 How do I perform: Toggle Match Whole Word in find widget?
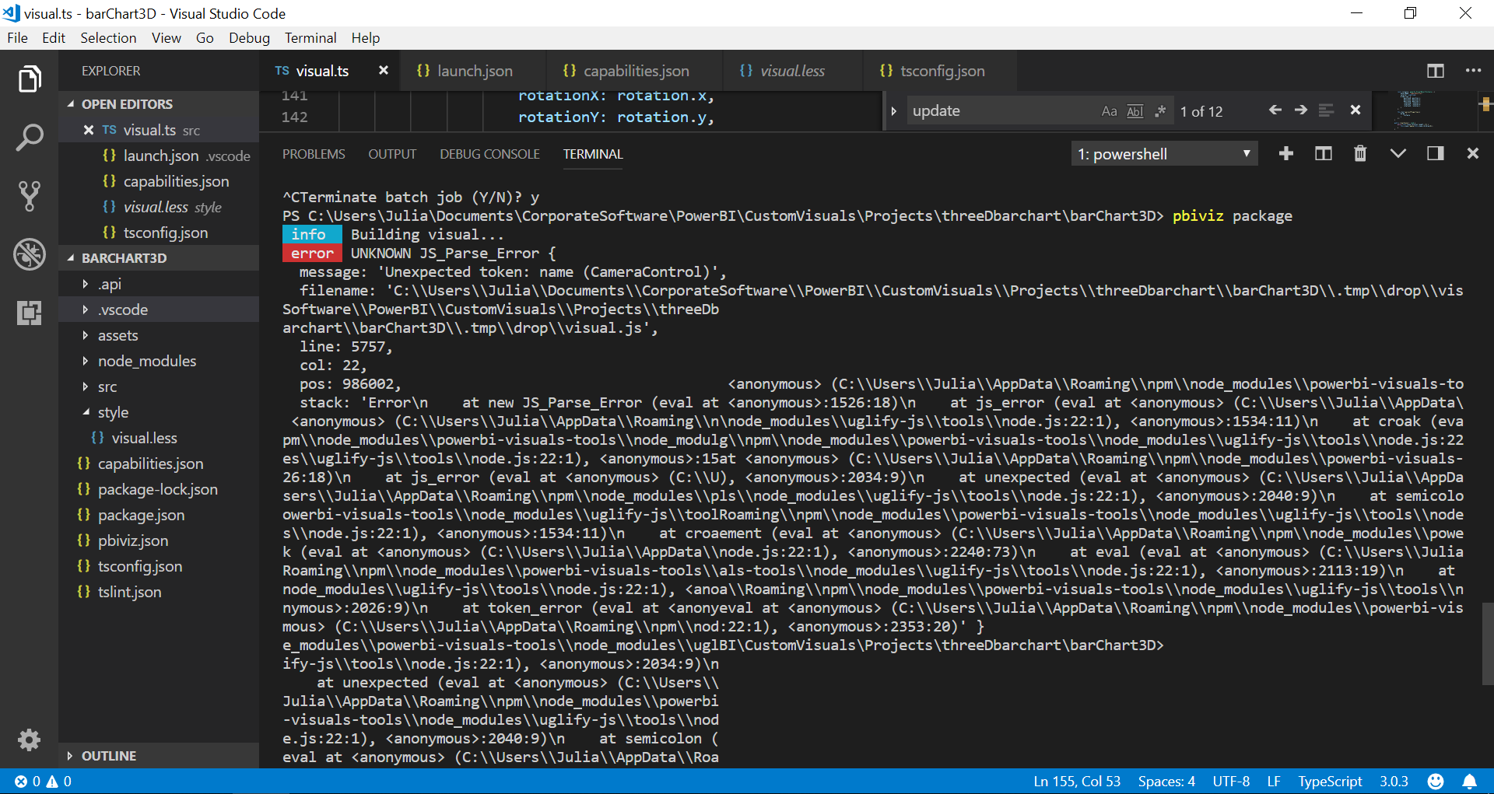coord(1135,111)
